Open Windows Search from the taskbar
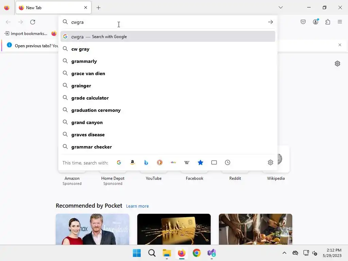 click(152, 253)
